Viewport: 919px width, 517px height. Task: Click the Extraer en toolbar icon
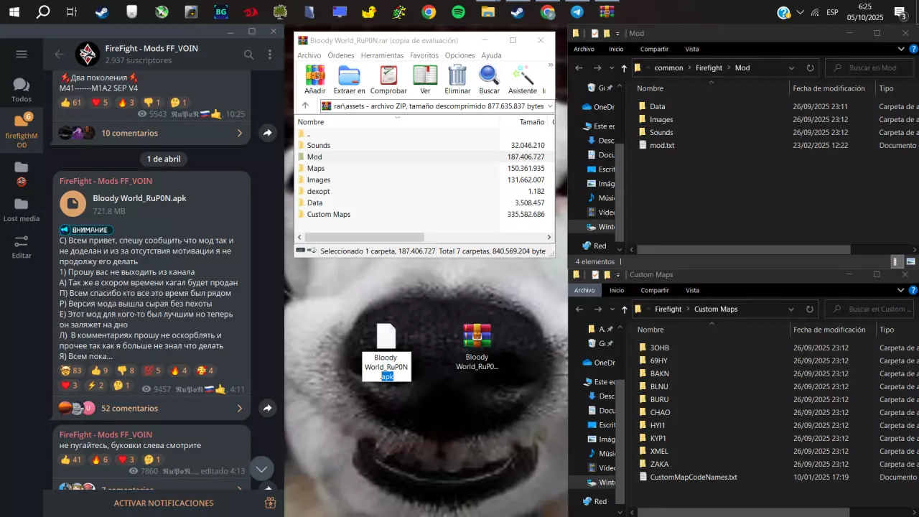[349, 76]
